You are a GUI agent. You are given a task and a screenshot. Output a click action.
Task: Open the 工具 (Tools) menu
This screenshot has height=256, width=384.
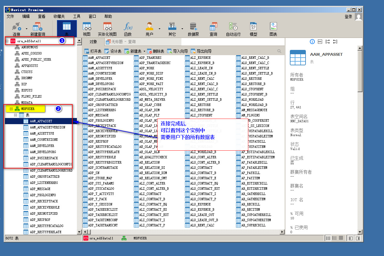click(x=77, y=16)
